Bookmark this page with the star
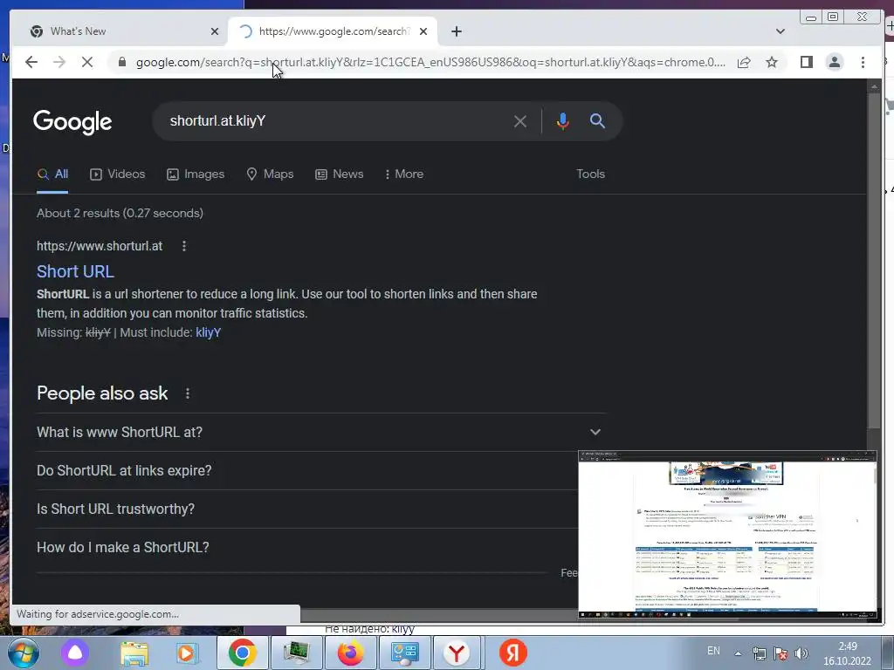The width and height of the screenshot is (894, 670). 772,62
